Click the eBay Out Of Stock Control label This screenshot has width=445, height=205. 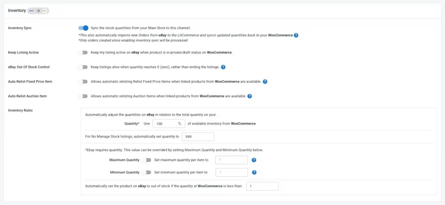[x=29, y=67]
